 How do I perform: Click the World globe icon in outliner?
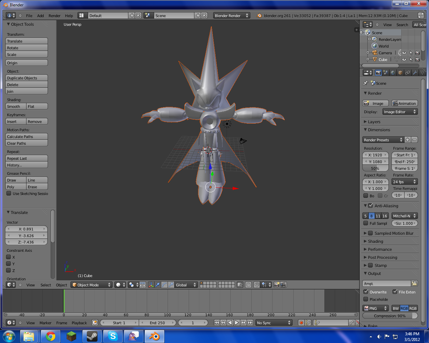coord(375,46)
